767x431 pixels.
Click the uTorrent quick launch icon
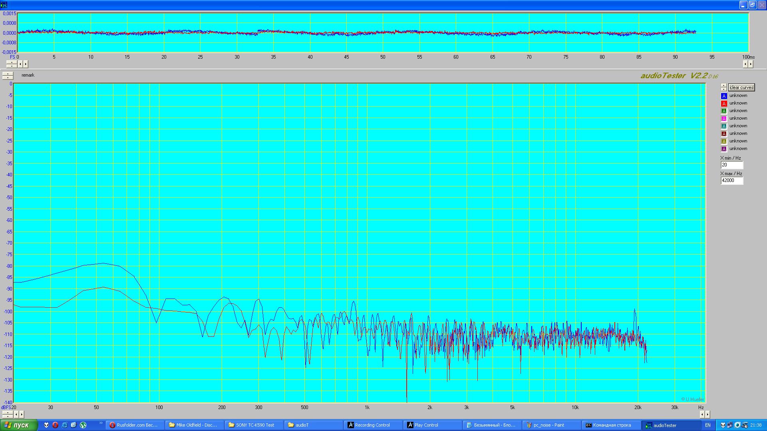pos(83,425)
